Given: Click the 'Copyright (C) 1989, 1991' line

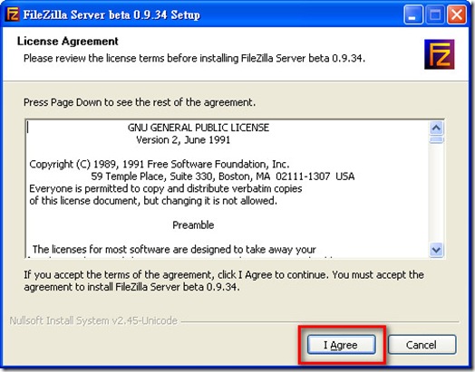Looking at the screenshot, I should point(160,164).
